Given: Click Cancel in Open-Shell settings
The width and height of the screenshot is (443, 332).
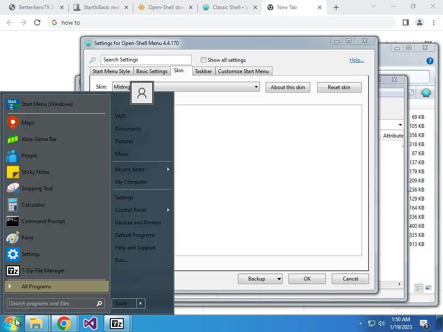Looking at the screenshot, I should [350, 279].
